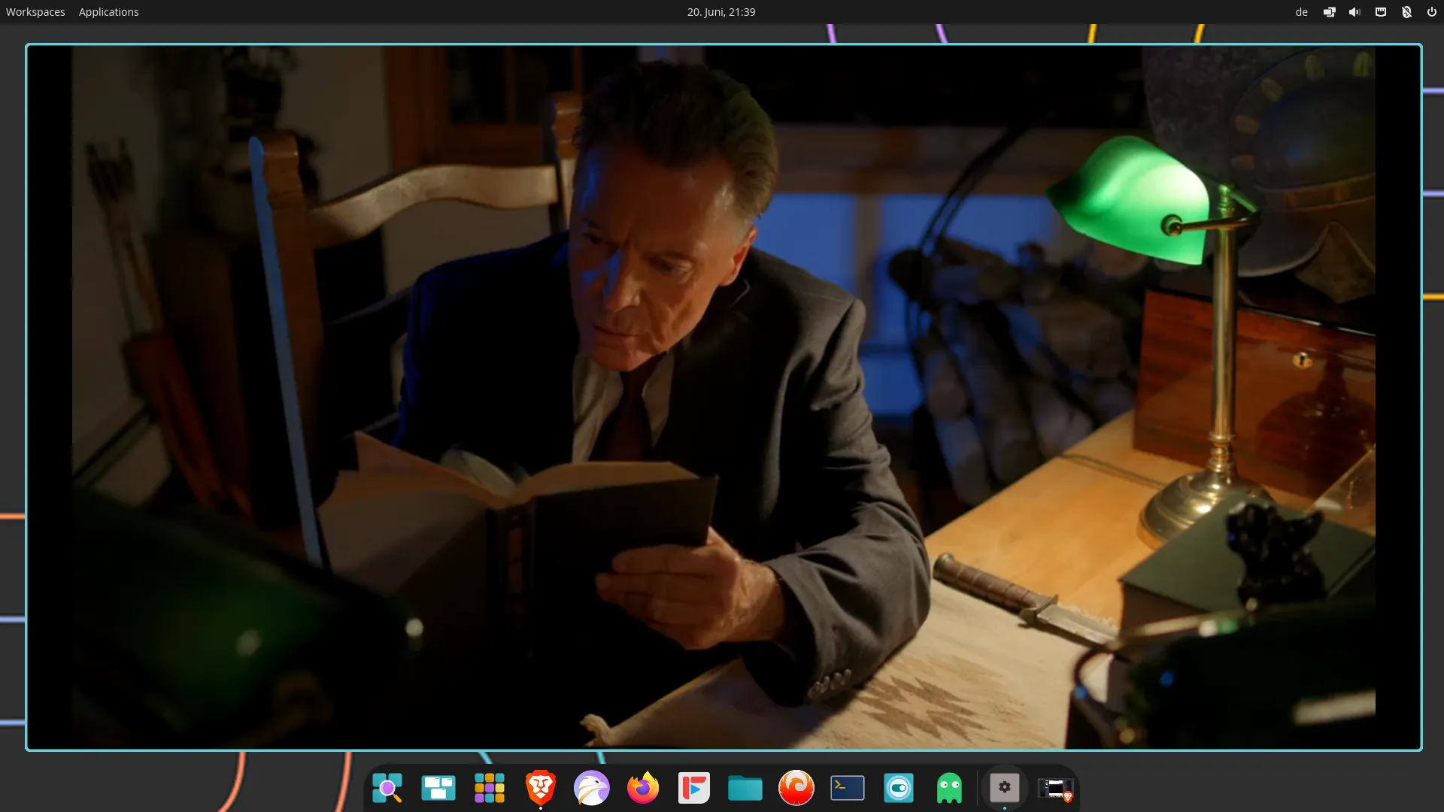Screen dimensions: 1444x812
Task: Open the window tiling applet
Action: [x=1329, y=12]
